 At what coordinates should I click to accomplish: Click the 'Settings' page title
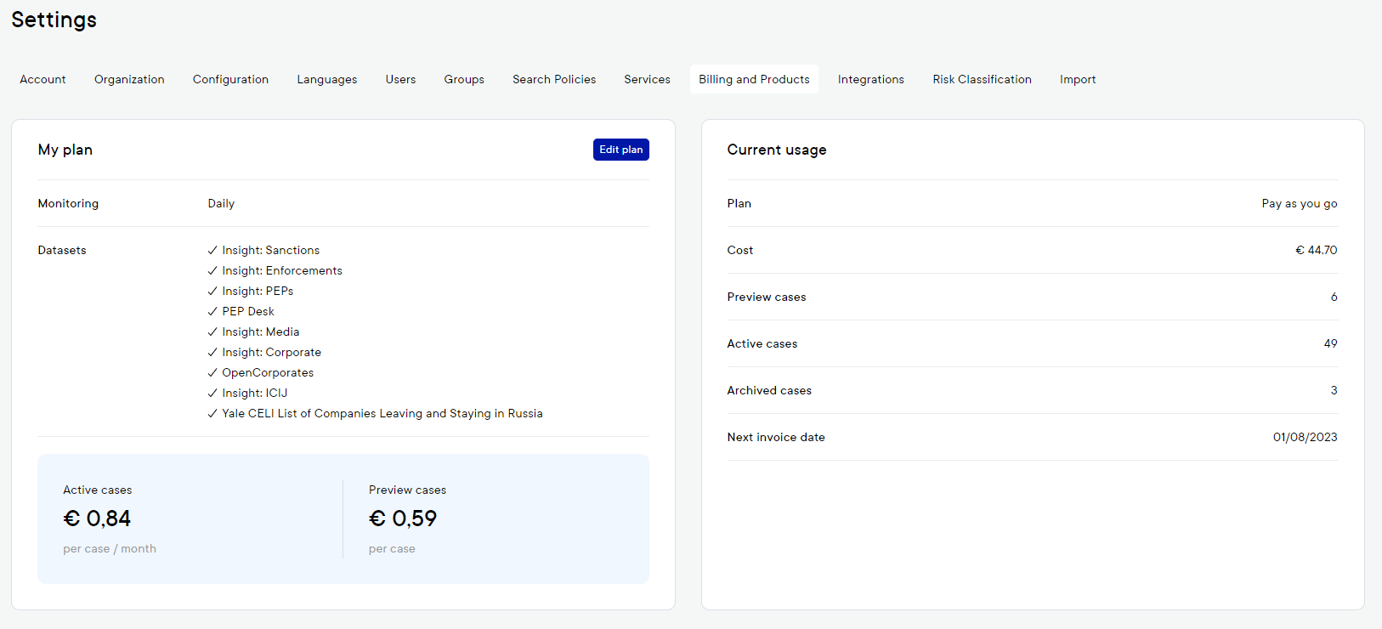tap(54, 20)
